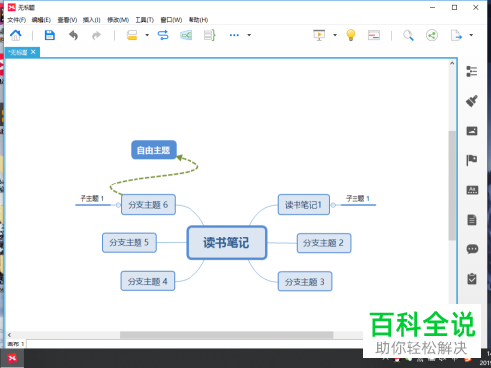Open the 窗口(W) menu
491x368 pixels.
171,20
